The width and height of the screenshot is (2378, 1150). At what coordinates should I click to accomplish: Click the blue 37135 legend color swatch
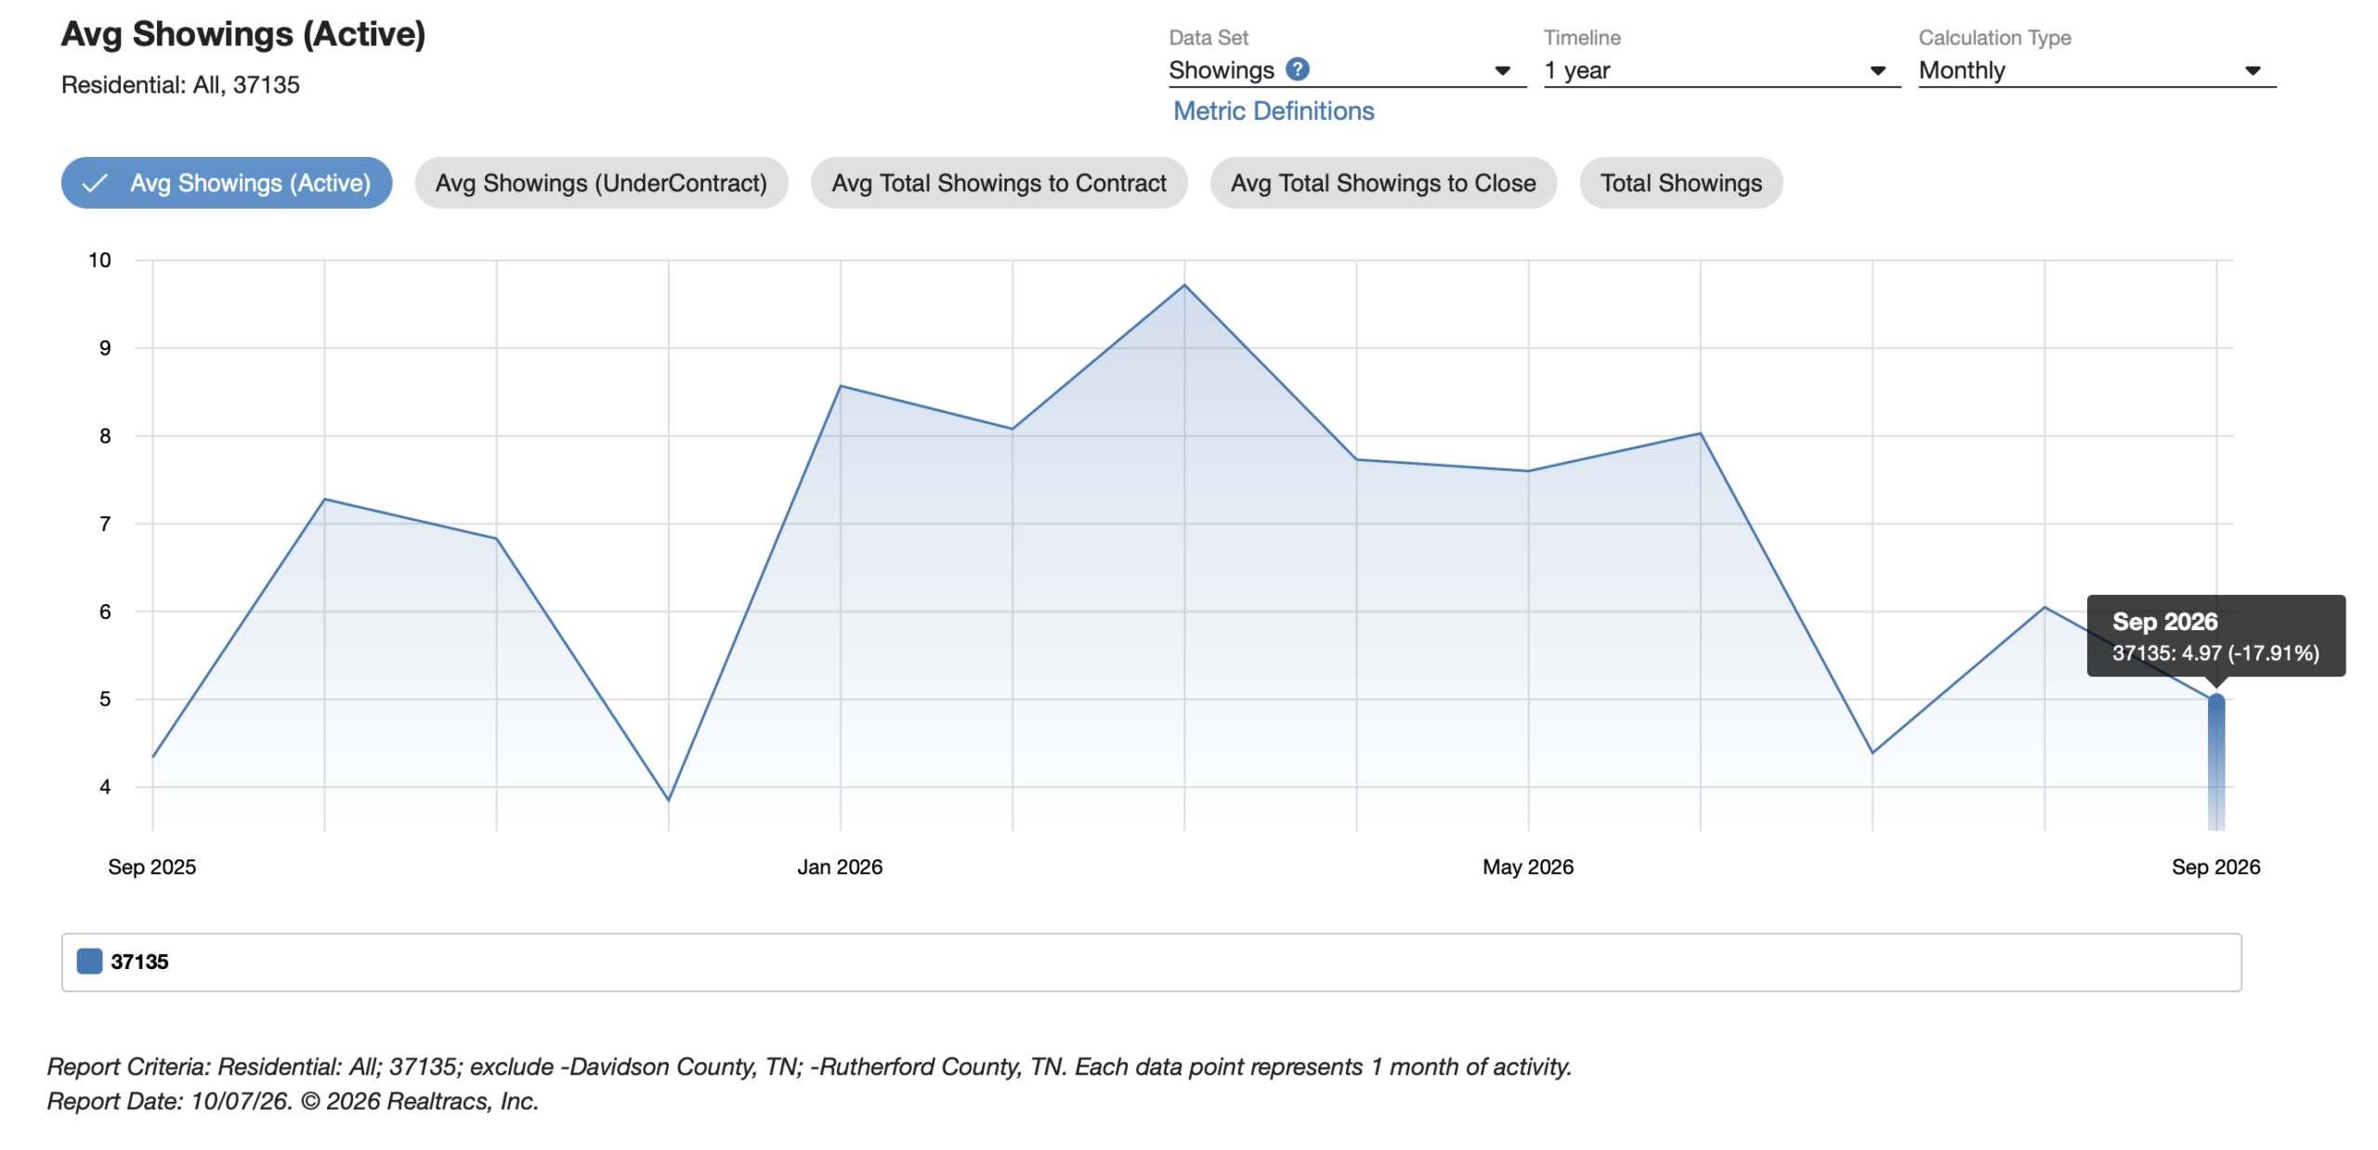coord(89,961)
